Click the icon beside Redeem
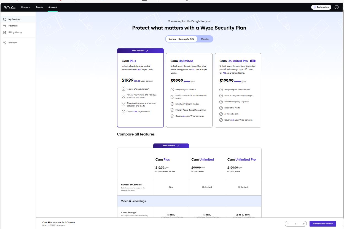344x229 pixels. coord(5,43)
